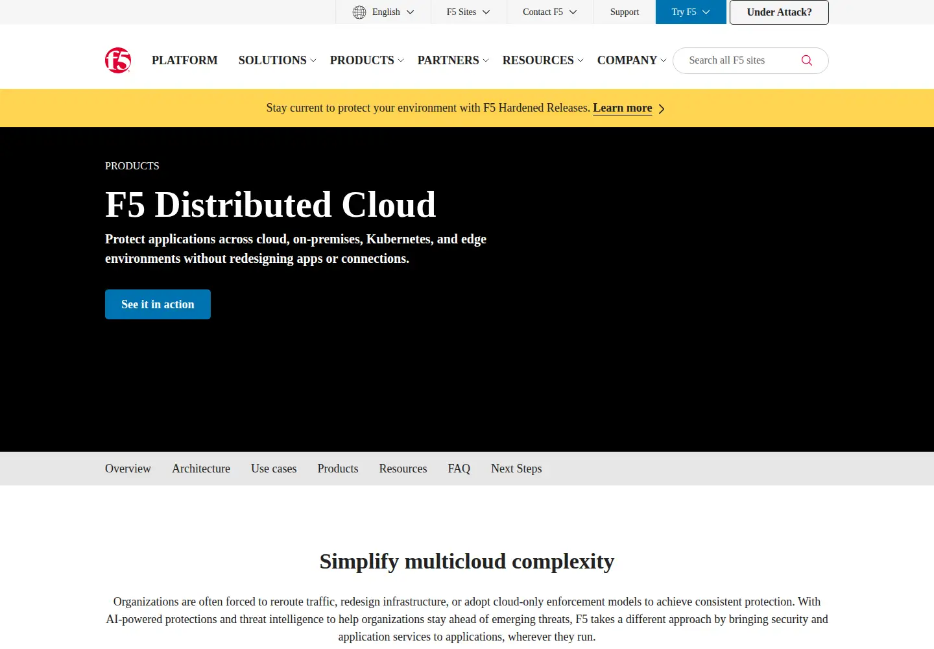
Task: Expand the PARTNERS menu
Action: point(453,60)
